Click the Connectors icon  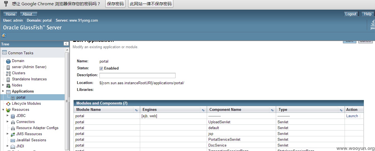coord(13,122)
